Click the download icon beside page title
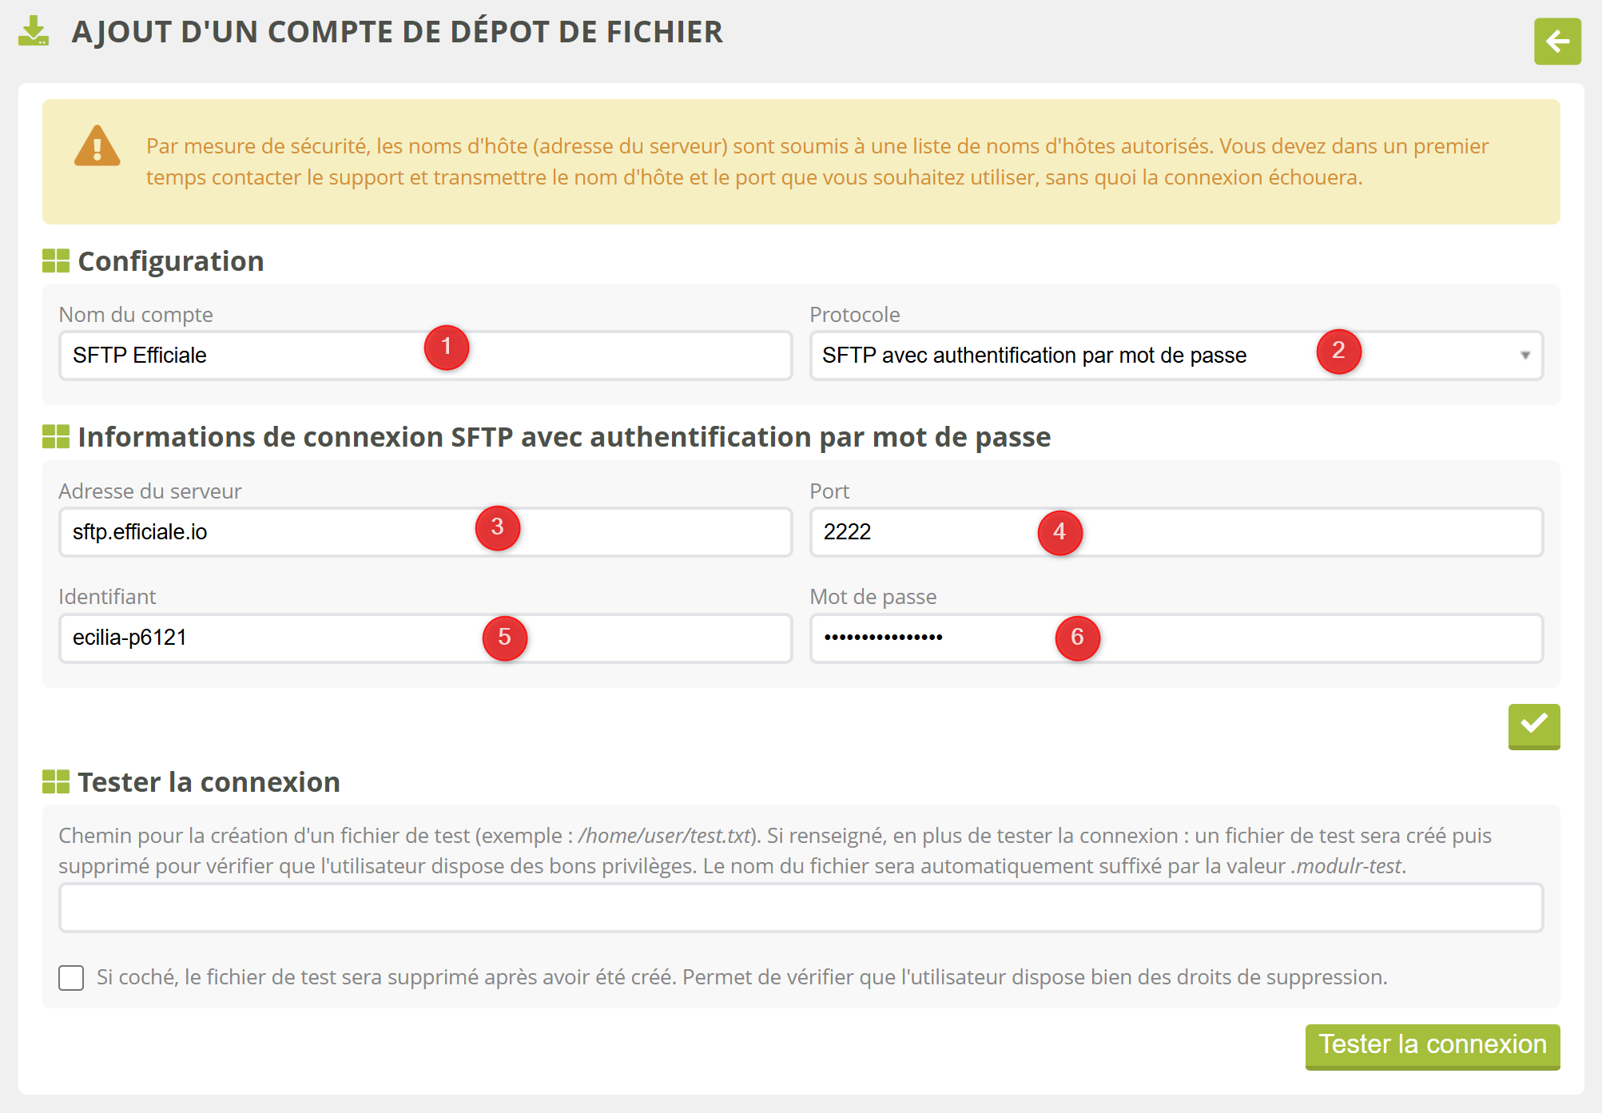Image resolution: width=1602 pixels, height=1113 pixels. (34, 32)
